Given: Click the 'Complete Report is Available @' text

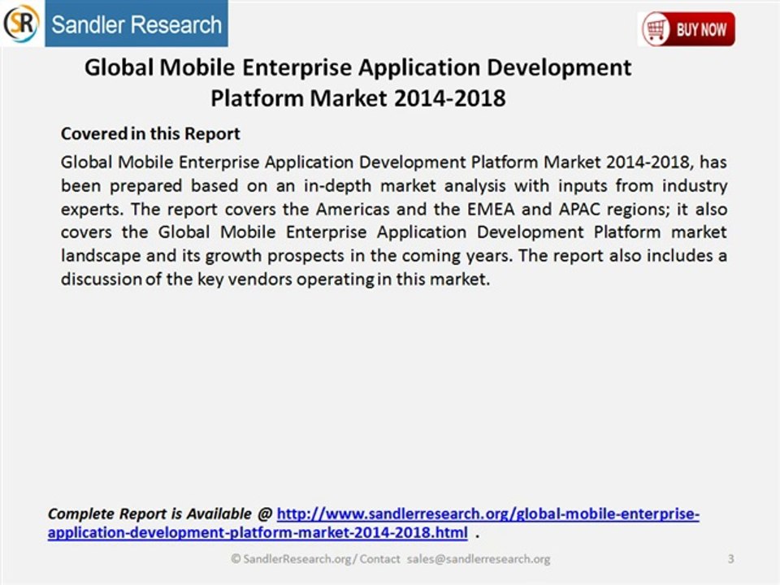Looking at the screenshot, I should click(160, 513).
